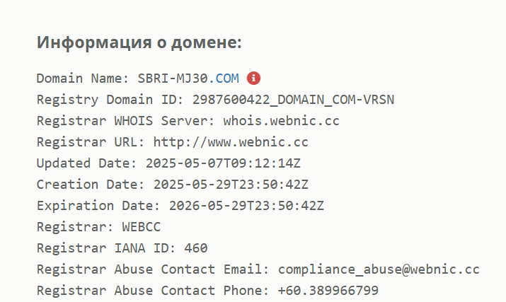Click the 'Expiration Date:' label
Viewport: 506px width, 302px height.
coord(99,206)
